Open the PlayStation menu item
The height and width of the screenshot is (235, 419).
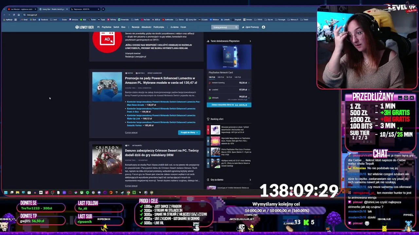[x=106, y=27]
